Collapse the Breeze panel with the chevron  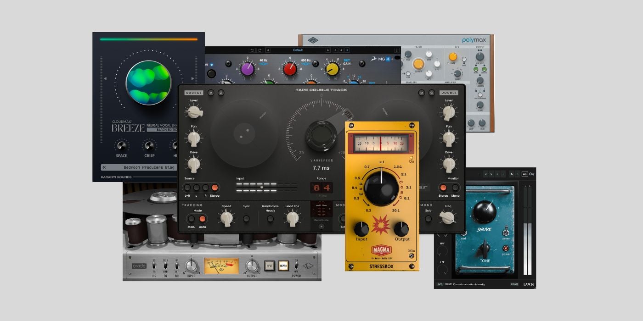[104, 167]
